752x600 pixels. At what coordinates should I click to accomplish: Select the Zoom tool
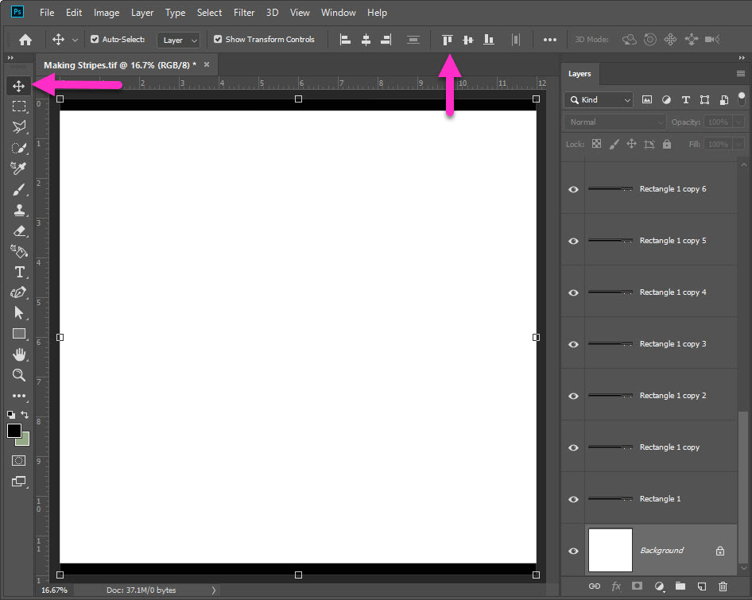[19, 375]
